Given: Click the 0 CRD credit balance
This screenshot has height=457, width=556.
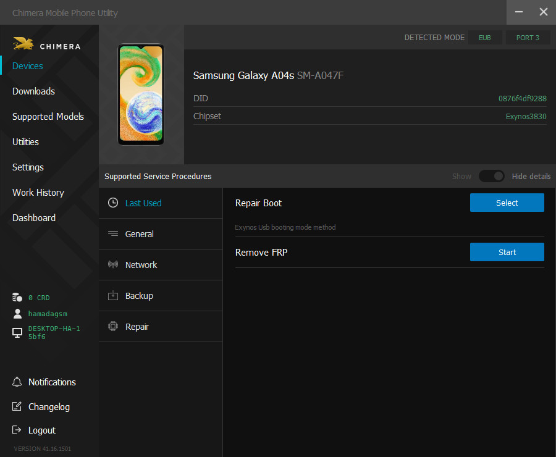Looking at the screenshot, I should click(39, 298).
